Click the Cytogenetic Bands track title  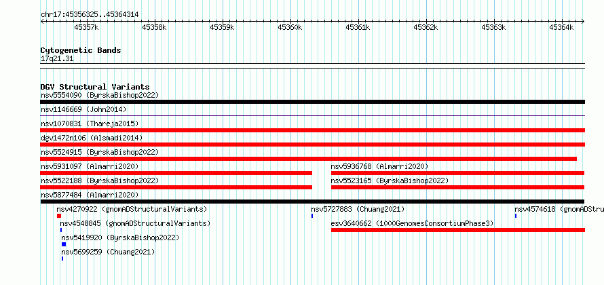click(81, 50)
